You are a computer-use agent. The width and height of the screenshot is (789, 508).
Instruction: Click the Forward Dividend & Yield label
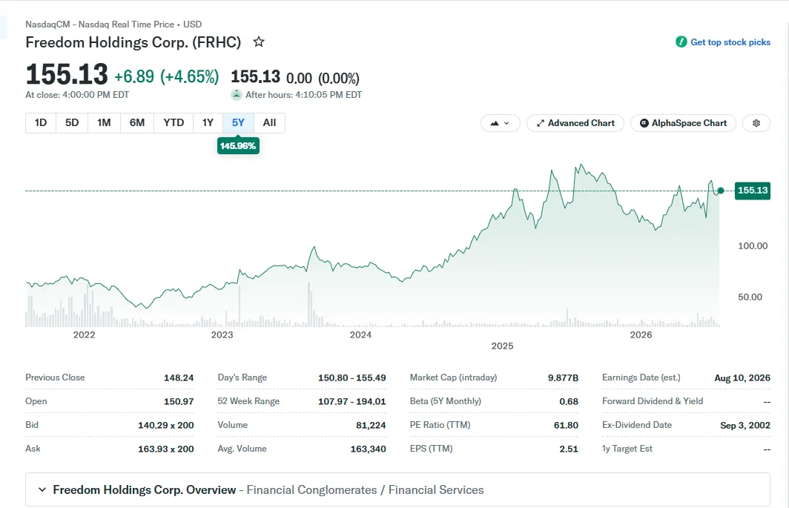[653, 400]
